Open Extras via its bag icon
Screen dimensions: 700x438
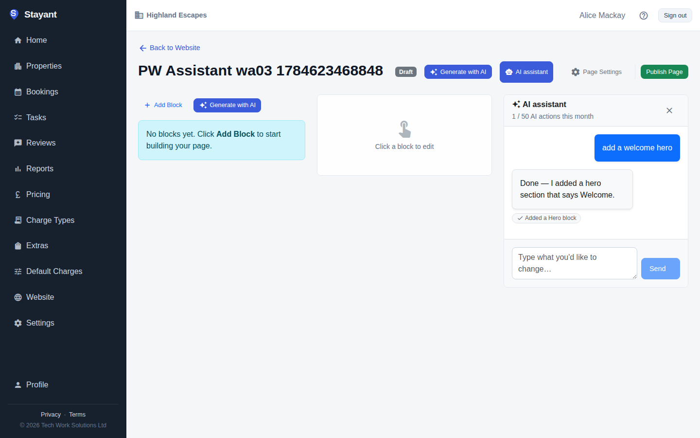click(x=18, y=246)
